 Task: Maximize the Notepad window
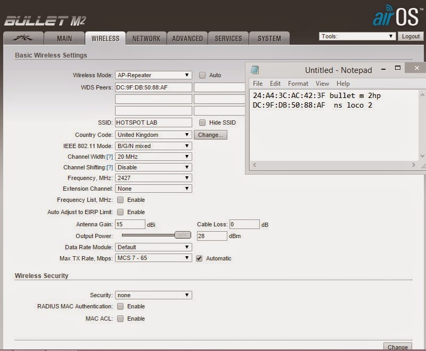tap(398, 68)
